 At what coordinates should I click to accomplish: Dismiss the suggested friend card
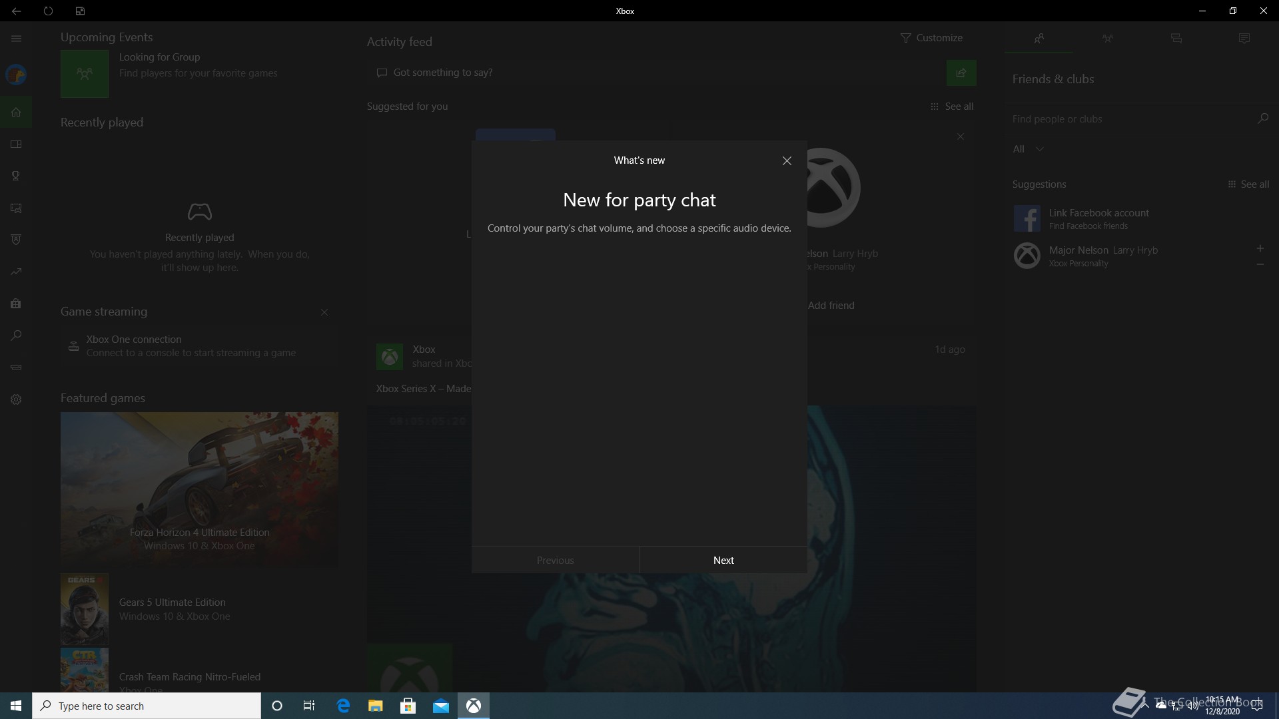coord(960,136)
